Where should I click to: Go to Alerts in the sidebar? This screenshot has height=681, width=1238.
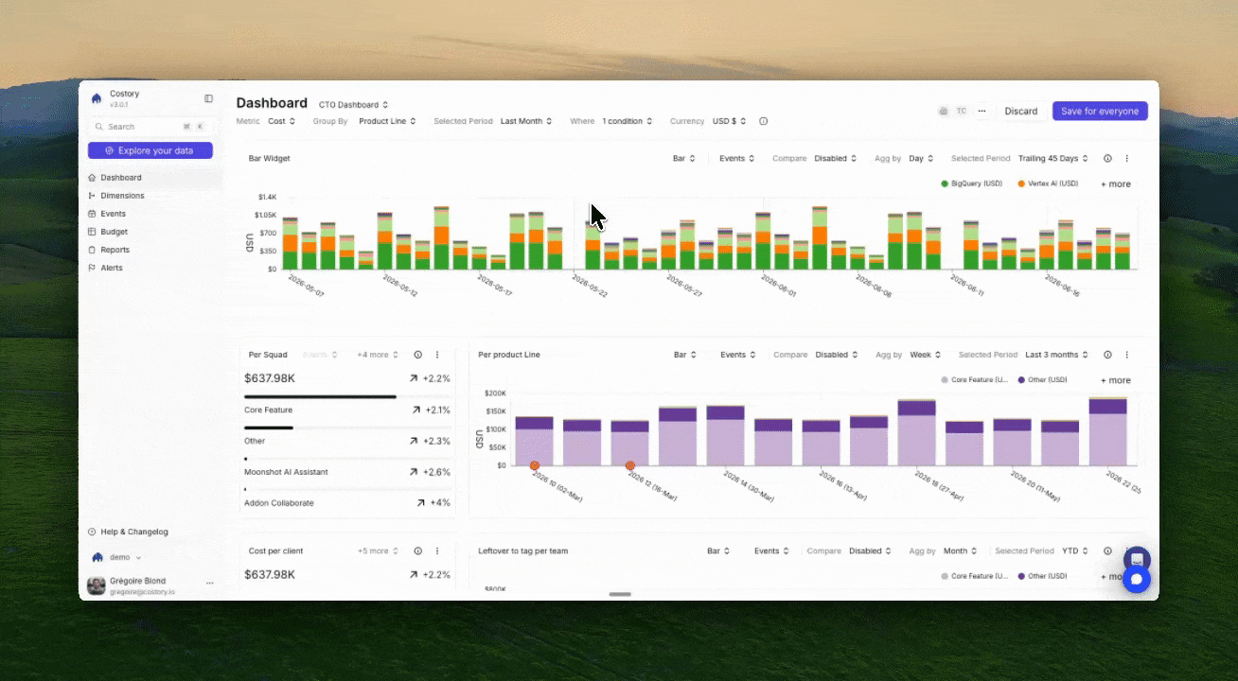[112, 268]
